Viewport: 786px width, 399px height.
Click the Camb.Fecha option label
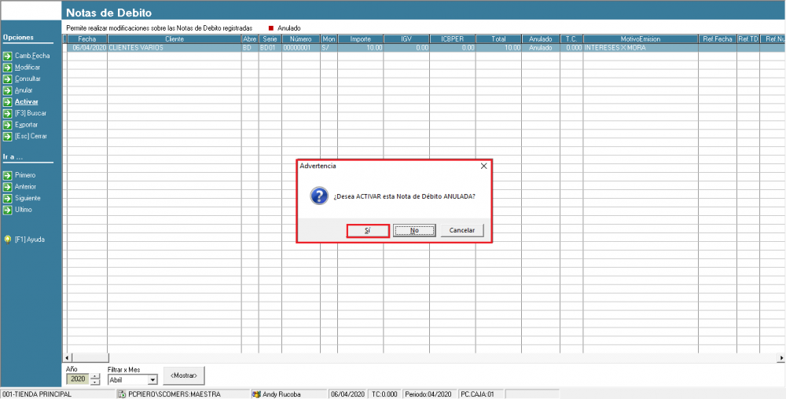point(32,56)
